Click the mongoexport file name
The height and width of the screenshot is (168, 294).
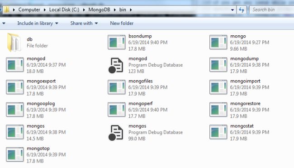coord(41,81)
